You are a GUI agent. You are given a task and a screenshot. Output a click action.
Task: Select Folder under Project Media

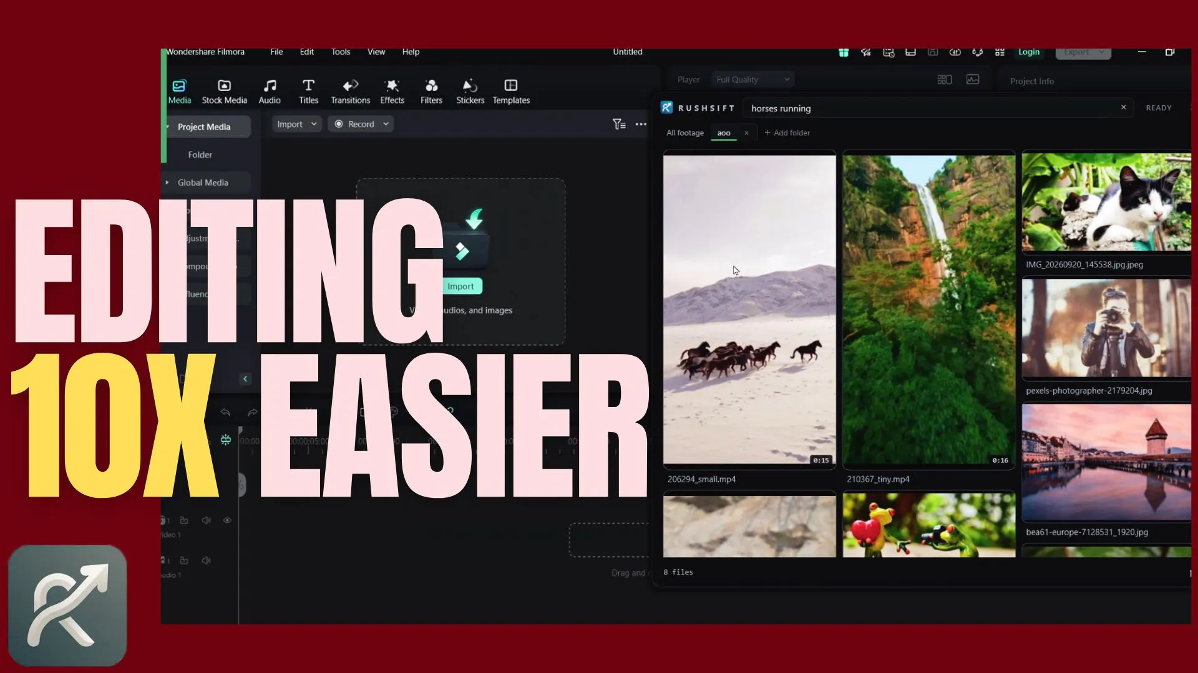(x=200, y=155)
